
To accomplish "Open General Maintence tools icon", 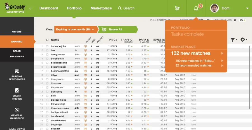I will click(17, 110).
